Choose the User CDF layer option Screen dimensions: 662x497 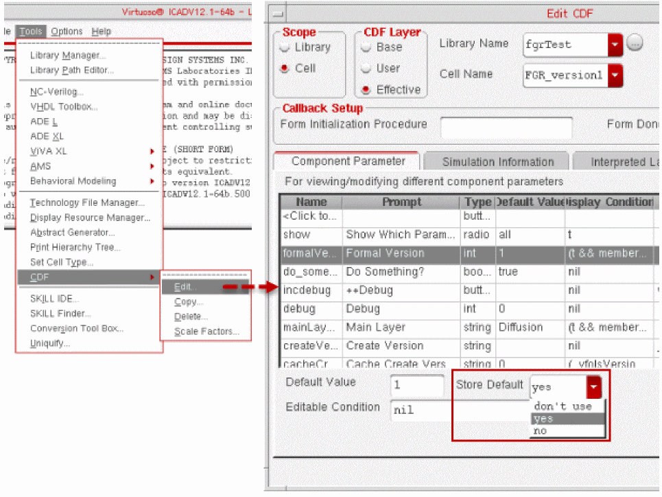point(366,69)
